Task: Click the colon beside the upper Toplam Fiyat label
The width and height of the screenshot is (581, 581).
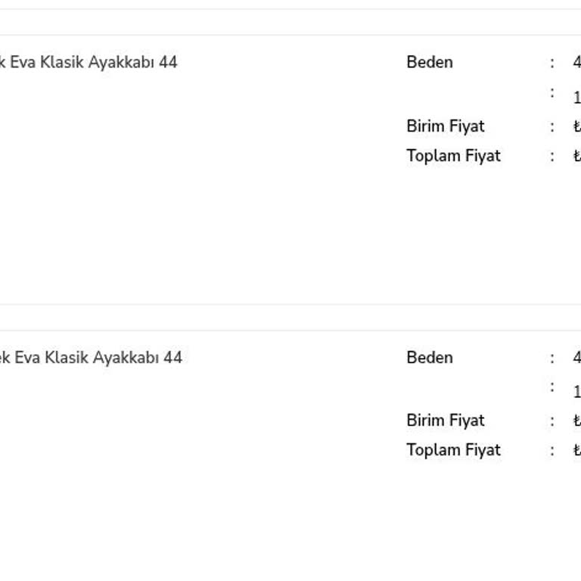Action: tap(552, 156)
